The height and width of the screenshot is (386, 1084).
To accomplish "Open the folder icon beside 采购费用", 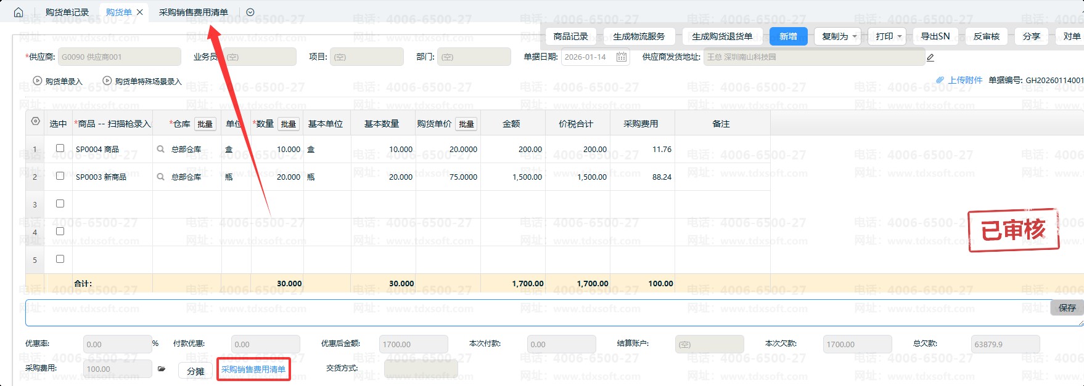I will click(162, 369).
